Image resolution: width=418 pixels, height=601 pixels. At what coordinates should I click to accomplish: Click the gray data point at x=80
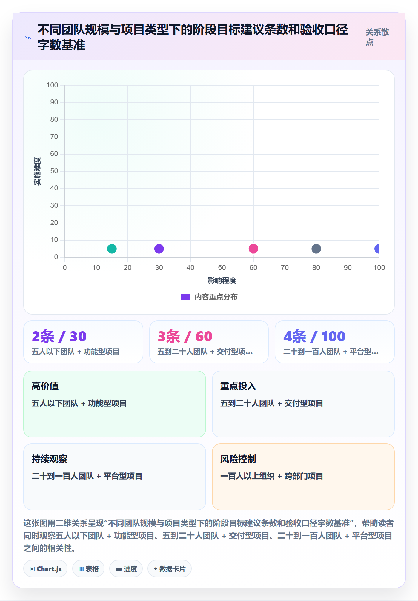tap(316, 249)
